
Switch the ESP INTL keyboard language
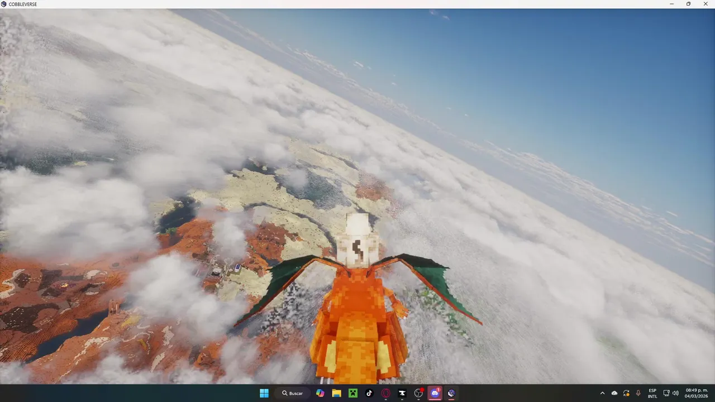[x=652, y=393]
